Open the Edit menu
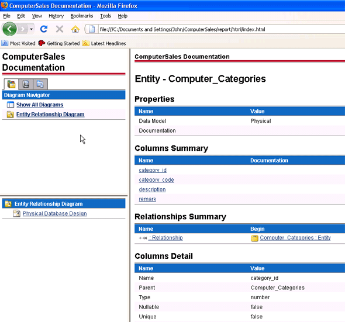The width and height of the screenshot is (345, 322). coord(21,16)
